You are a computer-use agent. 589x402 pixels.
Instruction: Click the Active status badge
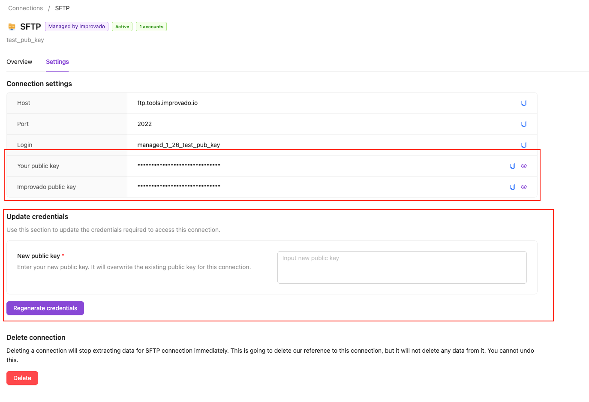[122, 27]
